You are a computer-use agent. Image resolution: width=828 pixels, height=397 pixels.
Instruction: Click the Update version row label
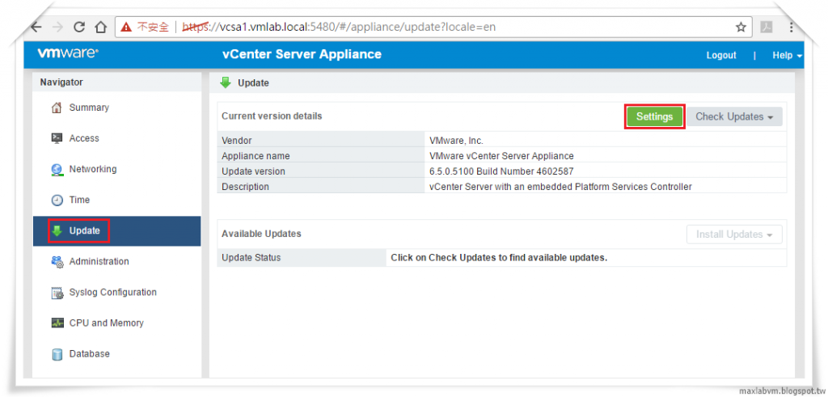(253, 171)
